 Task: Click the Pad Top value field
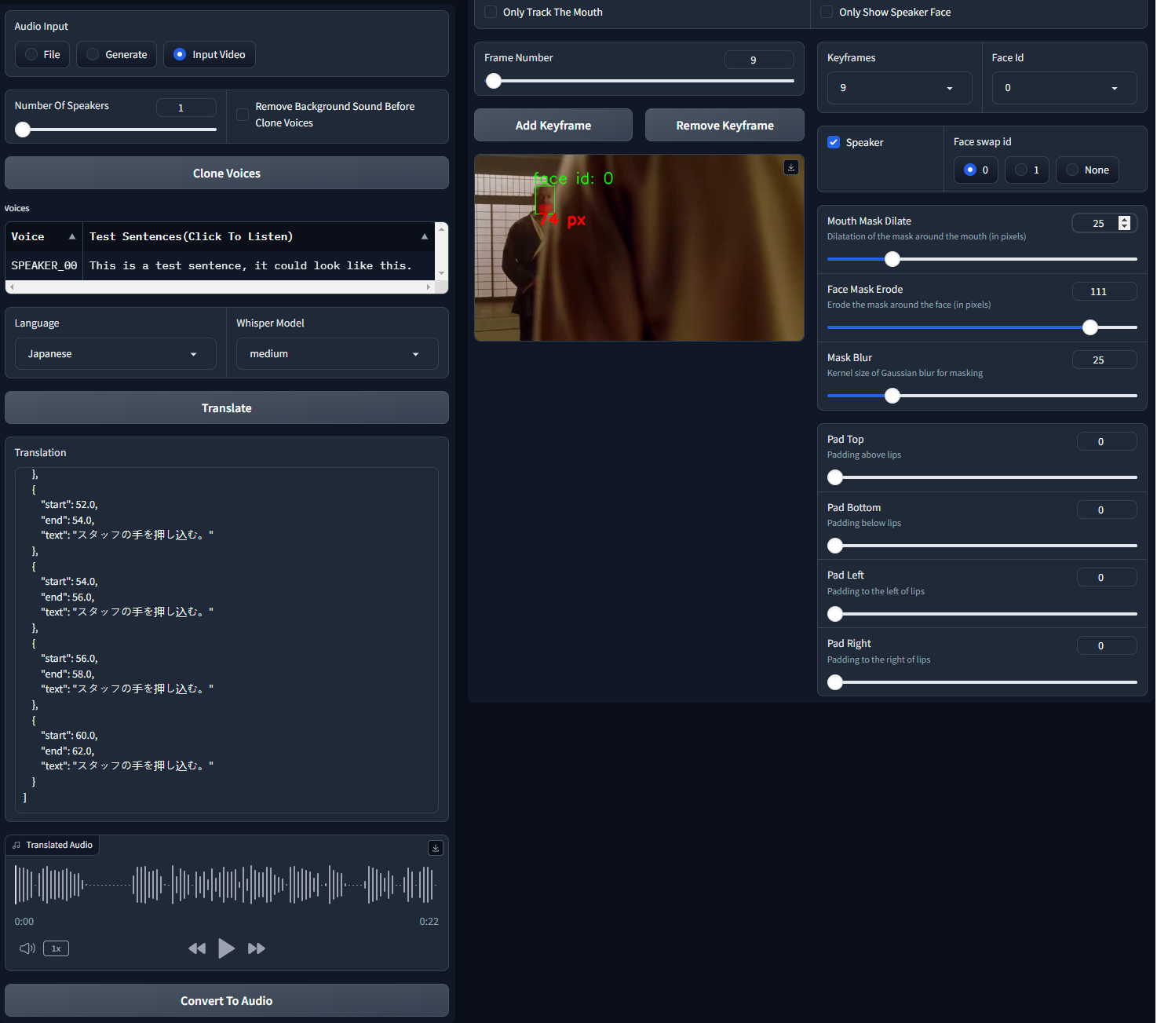coord(1105,441)
